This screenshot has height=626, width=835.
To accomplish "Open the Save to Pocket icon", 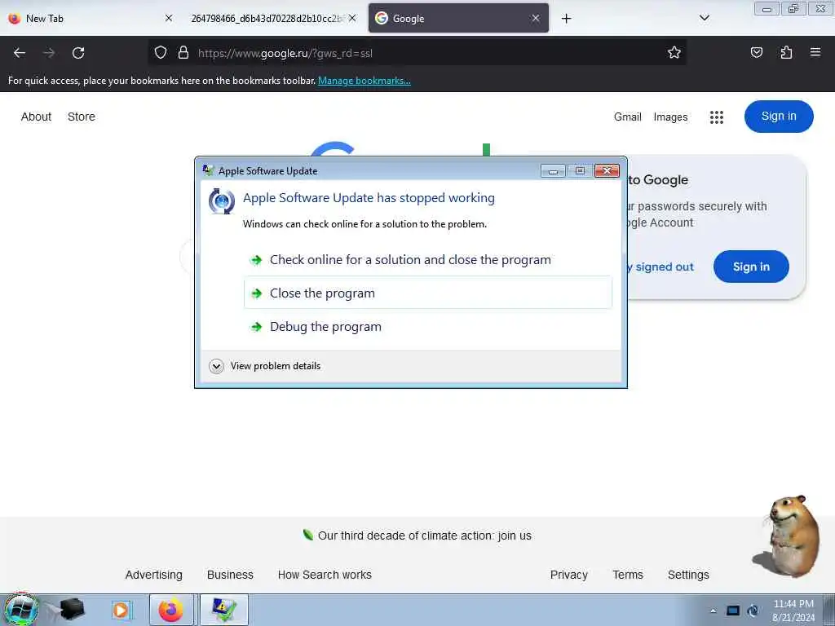I will pyautogui.click(x=756, y=52).
